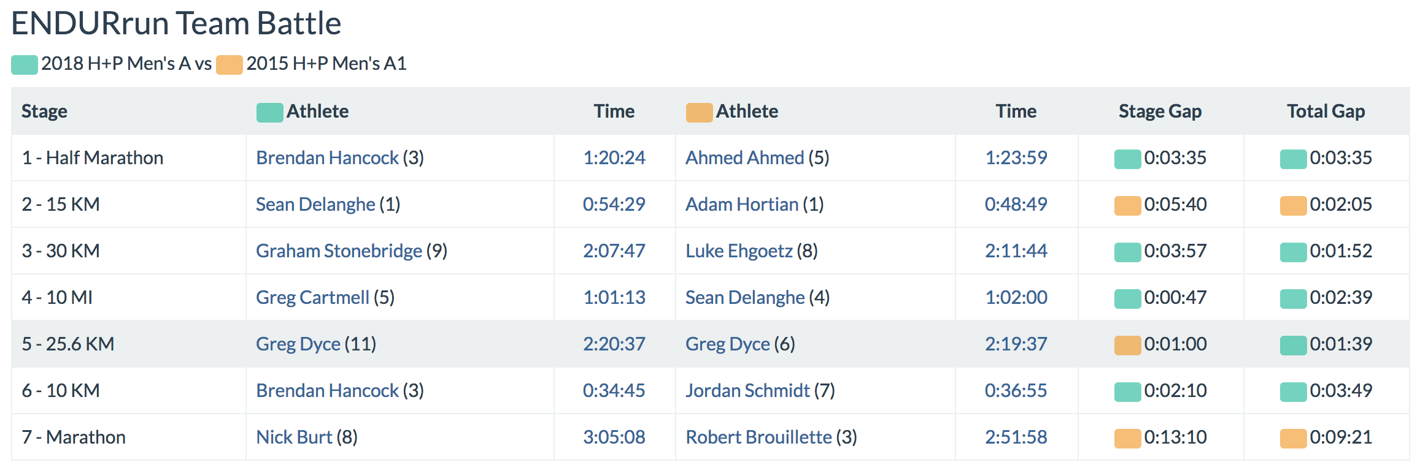Open Brendan Hancock link in Half Marathon row
The image size is (1420, 473).
(327, 158)
